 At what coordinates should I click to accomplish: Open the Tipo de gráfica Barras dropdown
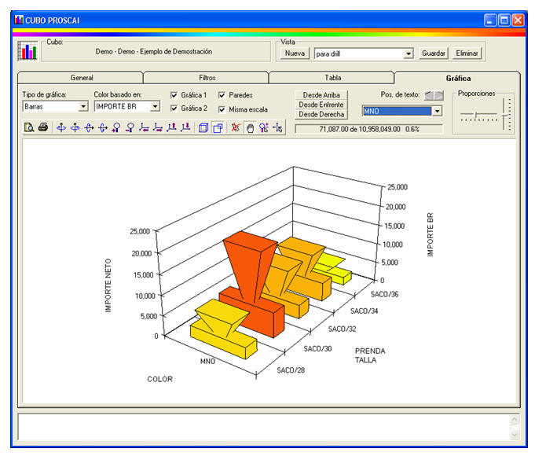coord(83,107)
